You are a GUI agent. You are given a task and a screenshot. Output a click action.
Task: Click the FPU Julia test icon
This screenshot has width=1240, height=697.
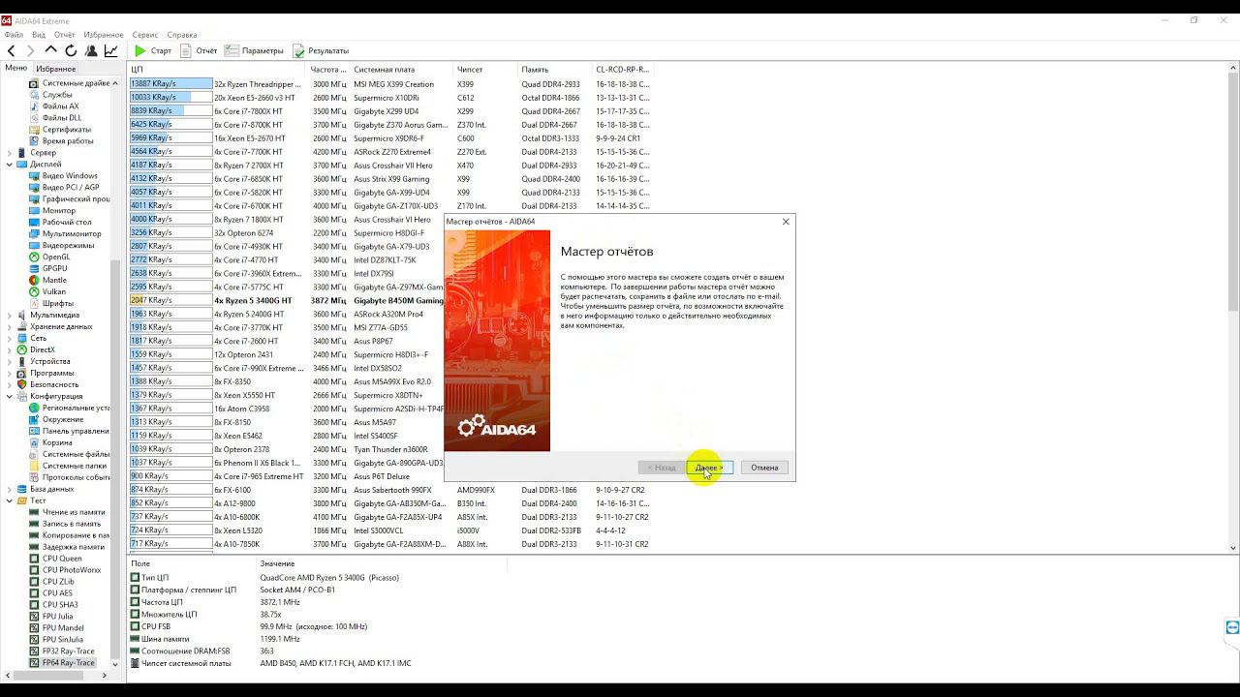[34, 617]
